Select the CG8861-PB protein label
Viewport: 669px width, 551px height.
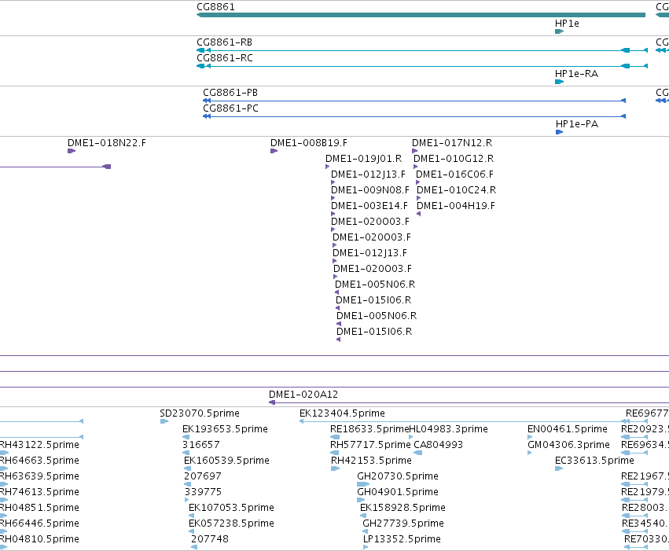pos(230,93)
